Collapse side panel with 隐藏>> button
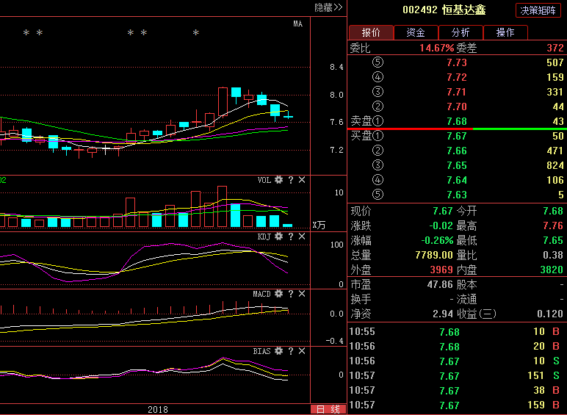The image size is (567, 415). coord(328,7)
